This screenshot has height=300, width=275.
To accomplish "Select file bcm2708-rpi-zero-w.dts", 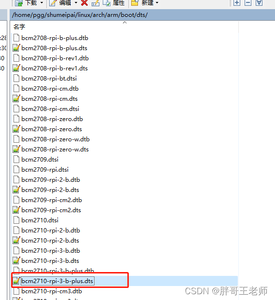I will point(51,150).
